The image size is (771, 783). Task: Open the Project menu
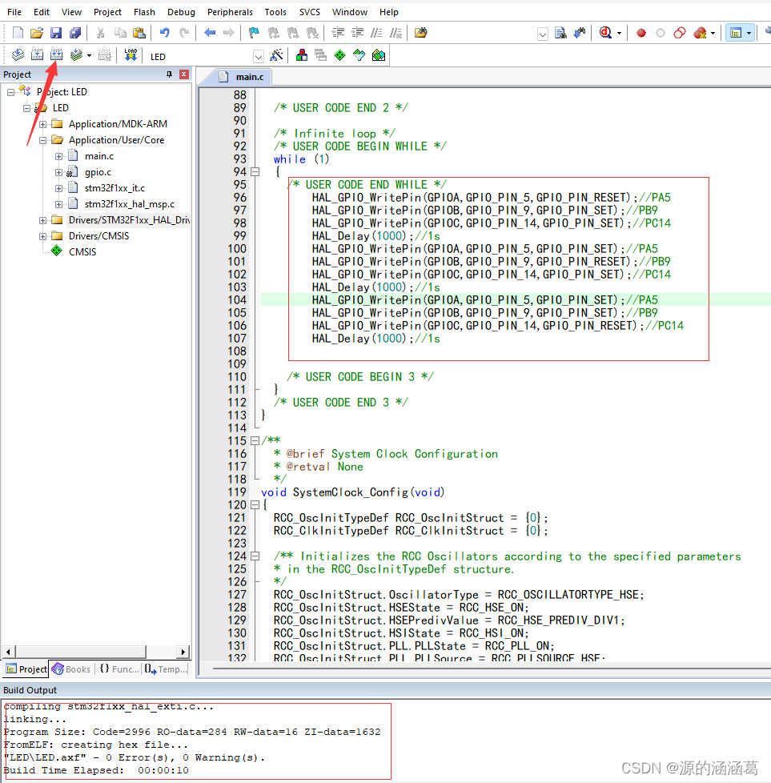click(x=107, y=12)
